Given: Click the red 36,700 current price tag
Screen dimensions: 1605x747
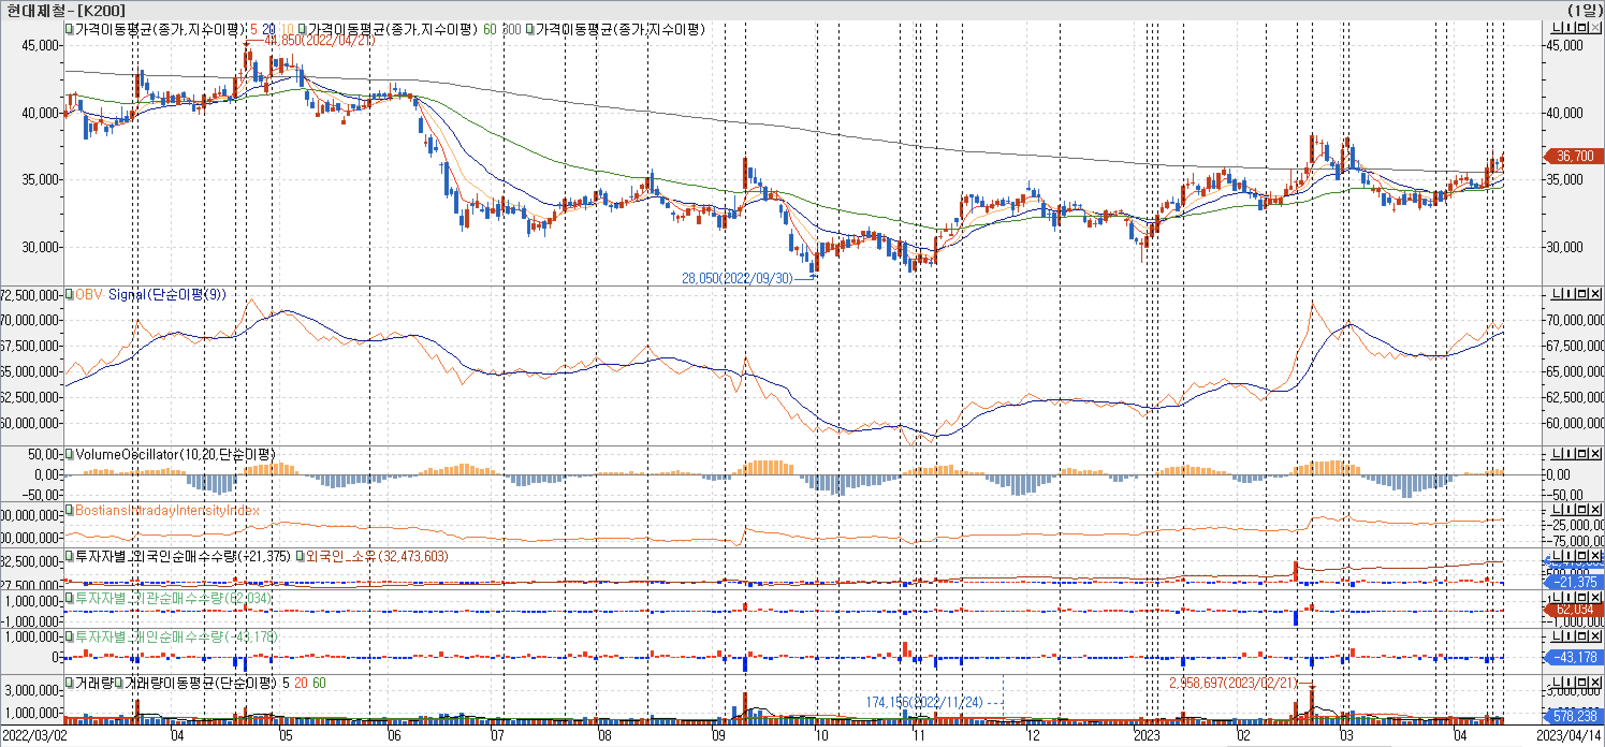Looking at the screenshot, I should click(x=1574, y=156).
